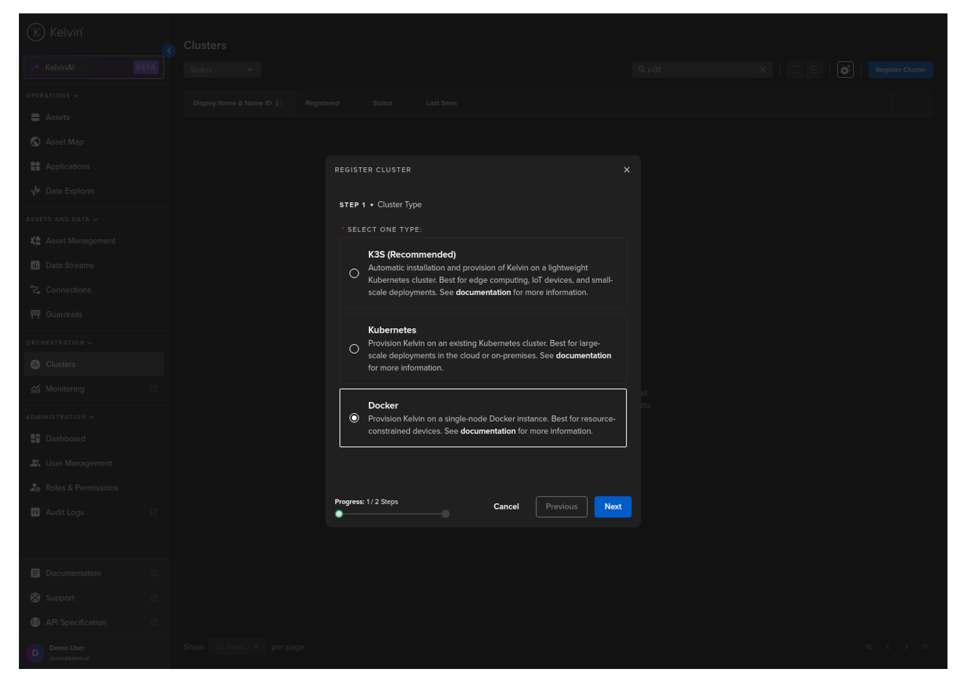Close the Register Cluster dialog

pos(626,170)
